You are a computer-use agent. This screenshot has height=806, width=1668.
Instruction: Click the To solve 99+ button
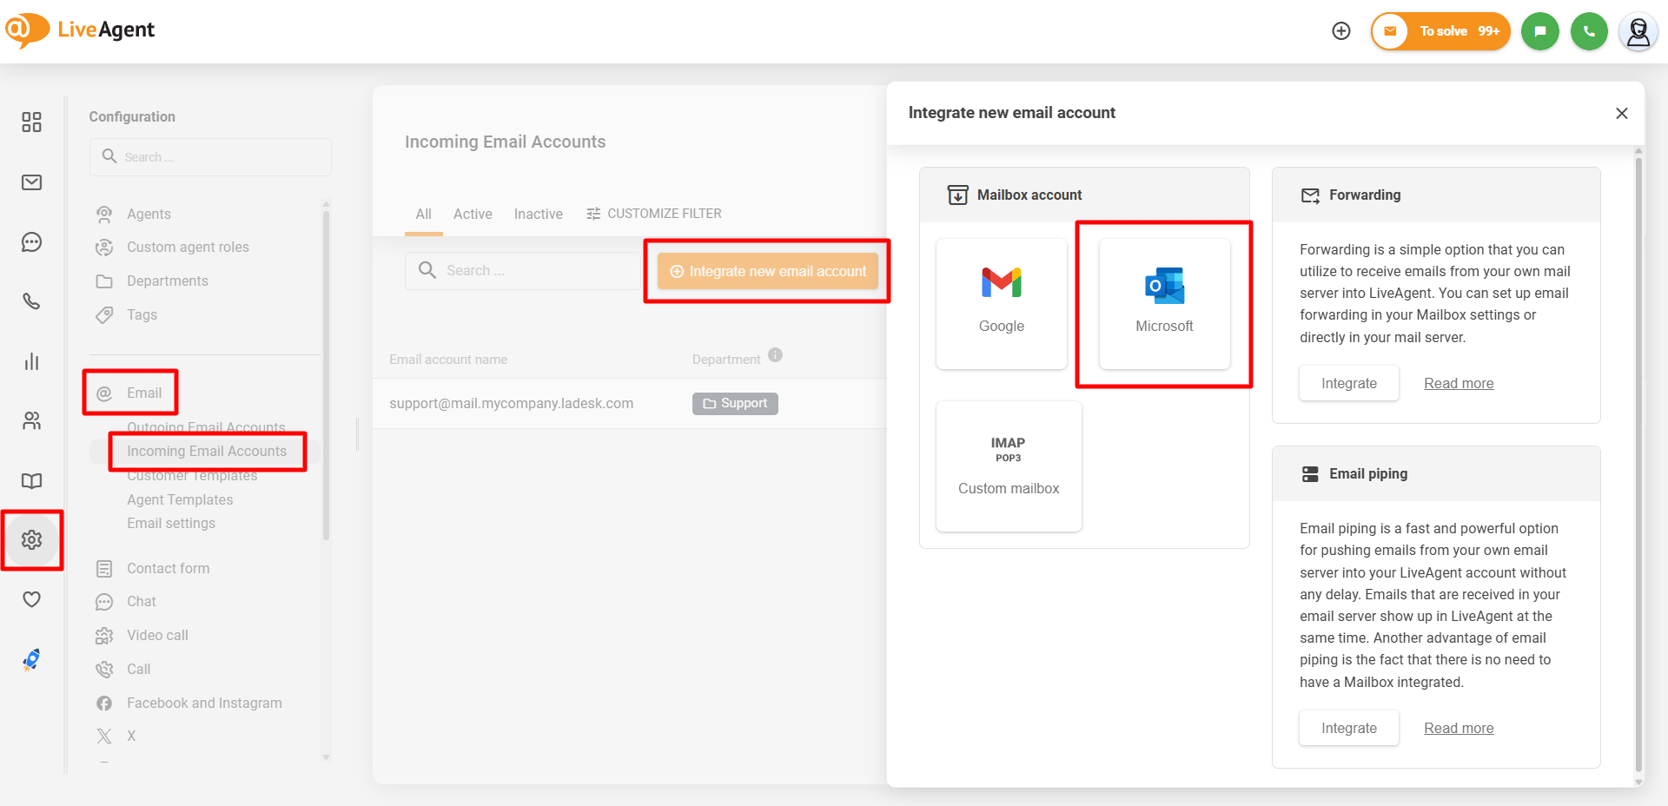pyautogui.click(x=1440, y=31)
